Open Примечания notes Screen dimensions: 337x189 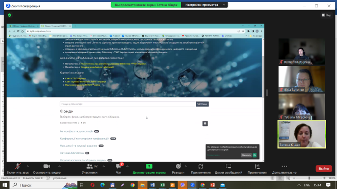(257, 169)
